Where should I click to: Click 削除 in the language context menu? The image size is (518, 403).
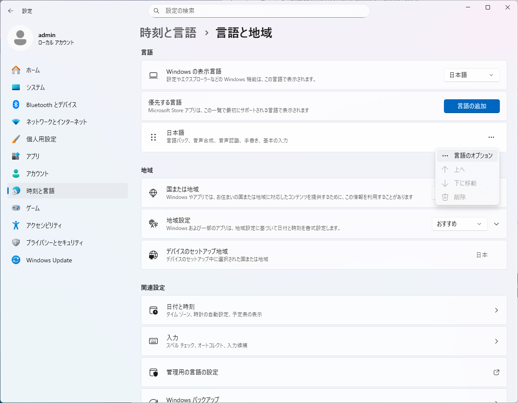(x=459, y=197)
